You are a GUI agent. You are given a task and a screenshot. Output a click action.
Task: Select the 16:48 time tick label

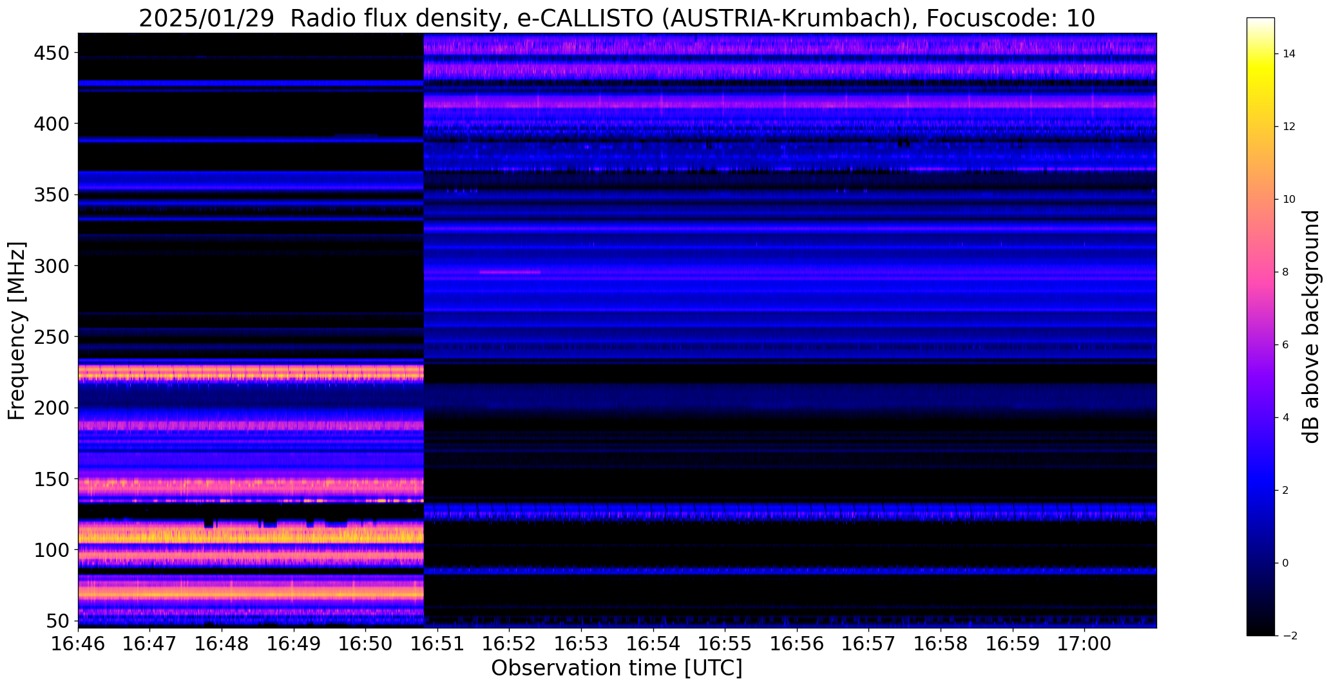(x=222, y=644)
